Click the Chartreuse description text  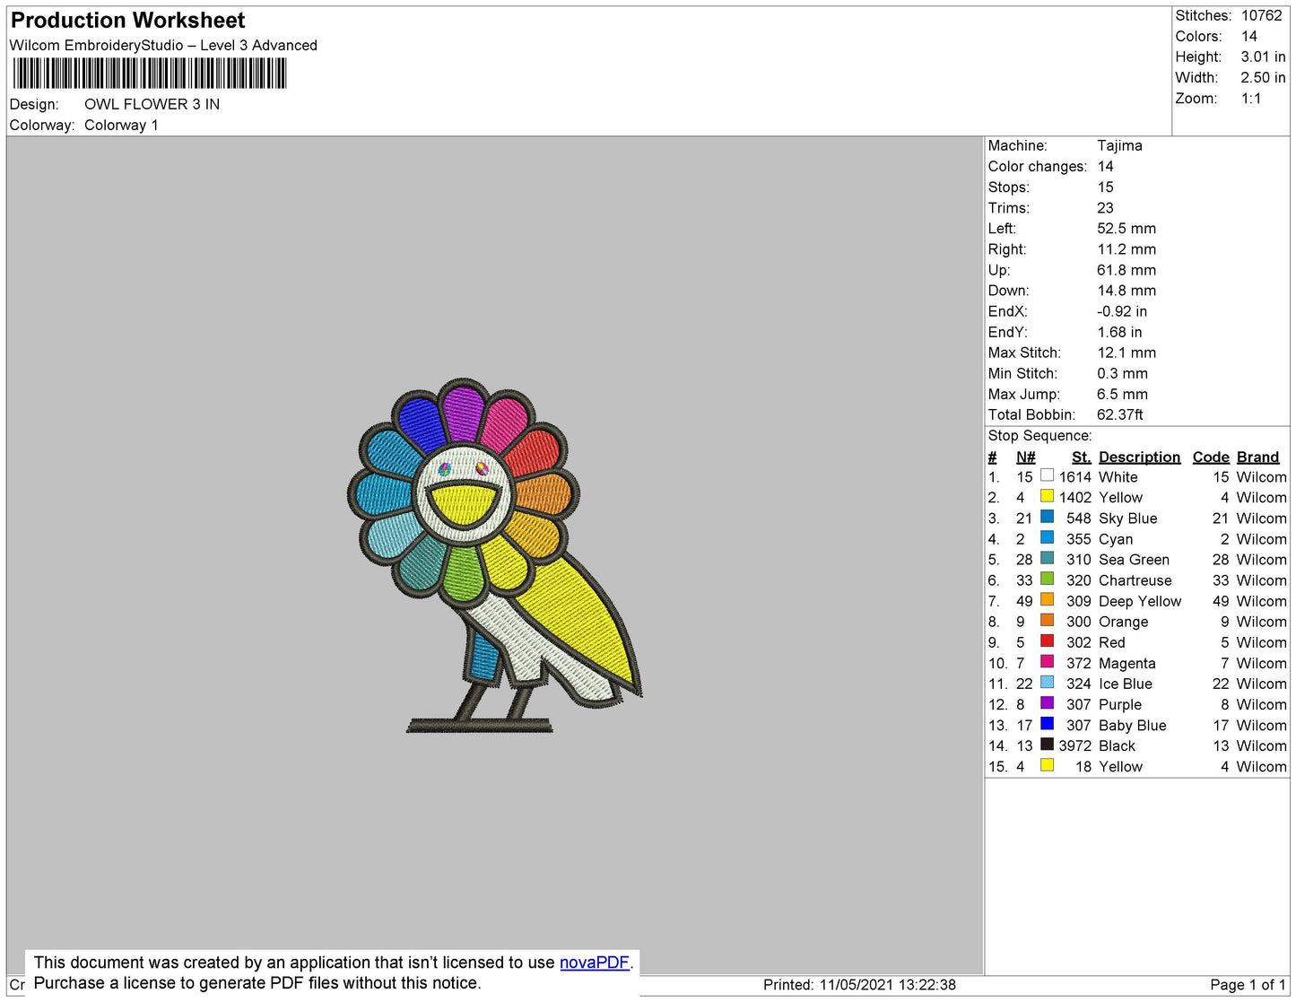(1135, 580)
